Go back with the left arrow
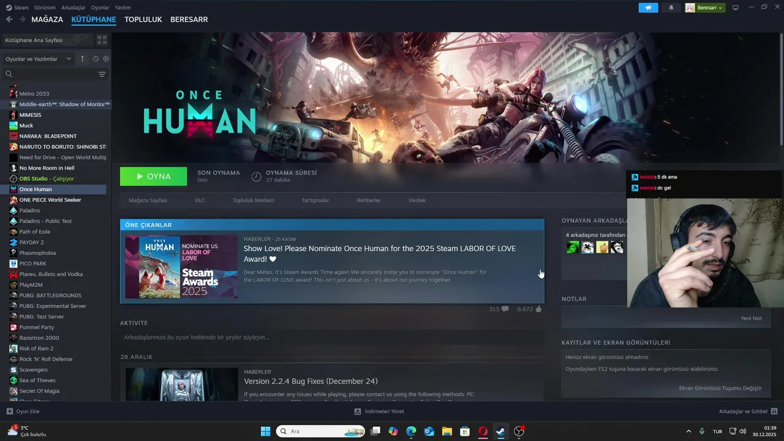Image resolution: width=784 pixels, height=441 pixels. 9,20
